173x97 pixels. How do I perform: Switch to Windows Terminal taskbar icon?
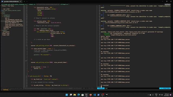(86, 95)
